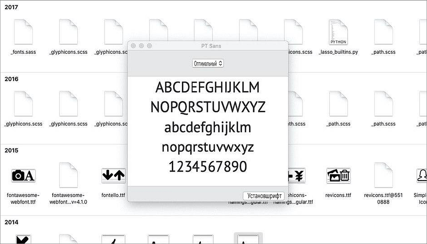Open the Оптимальный size dropdown in PT Sans window
Screen dimensions: 427x244
coord(208,63)
